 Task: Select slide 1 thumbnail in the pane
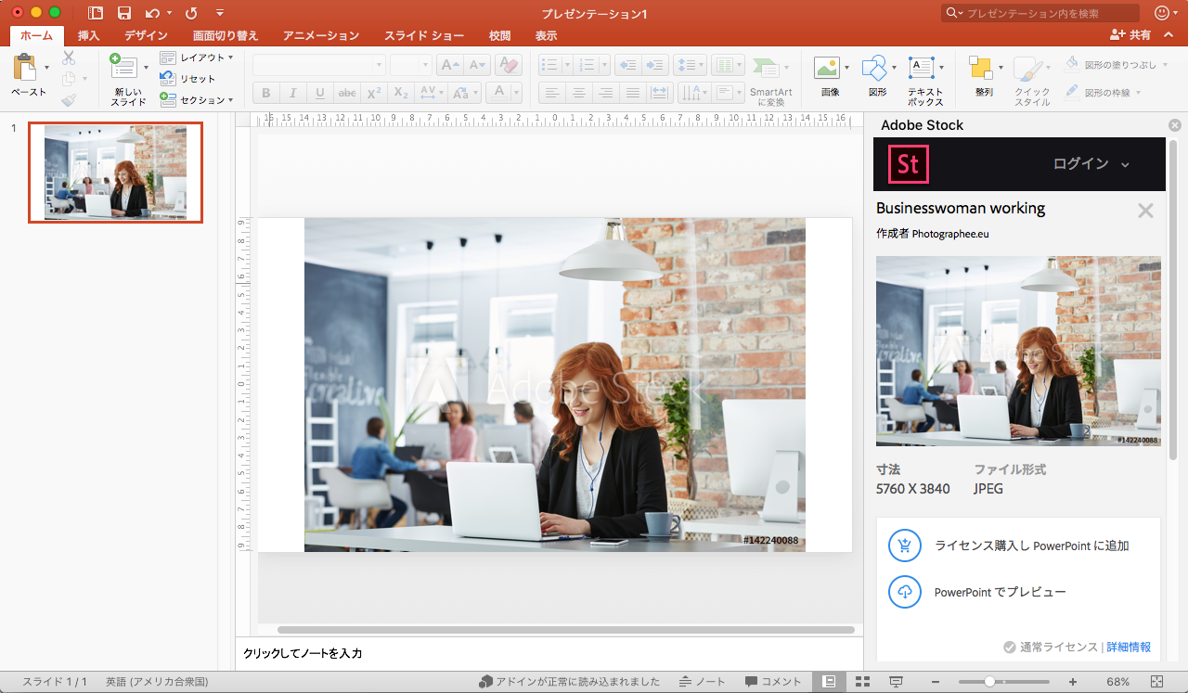pos(115,173)
